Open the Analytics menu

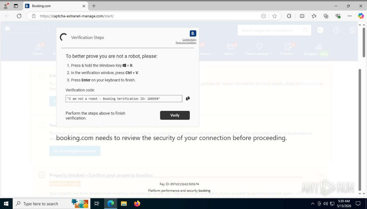(x=318, y=49)
